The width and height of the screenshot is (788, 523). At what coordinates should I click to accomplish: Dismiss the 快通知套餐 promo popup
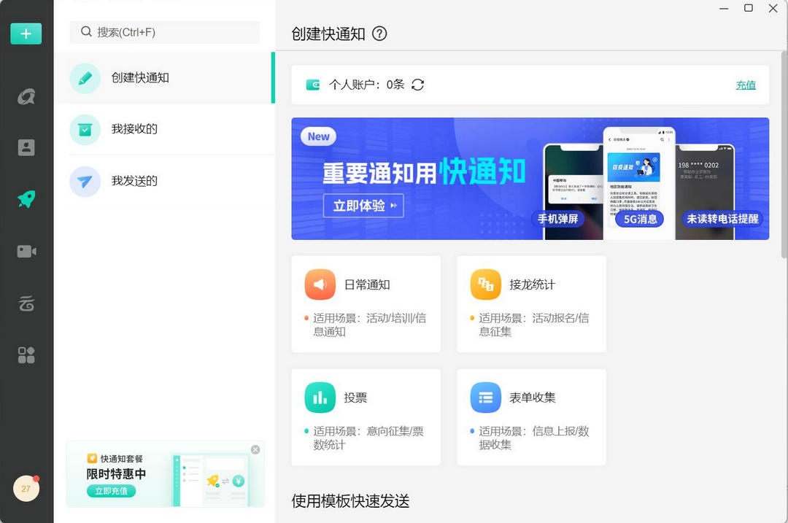[x=255, y=449]
